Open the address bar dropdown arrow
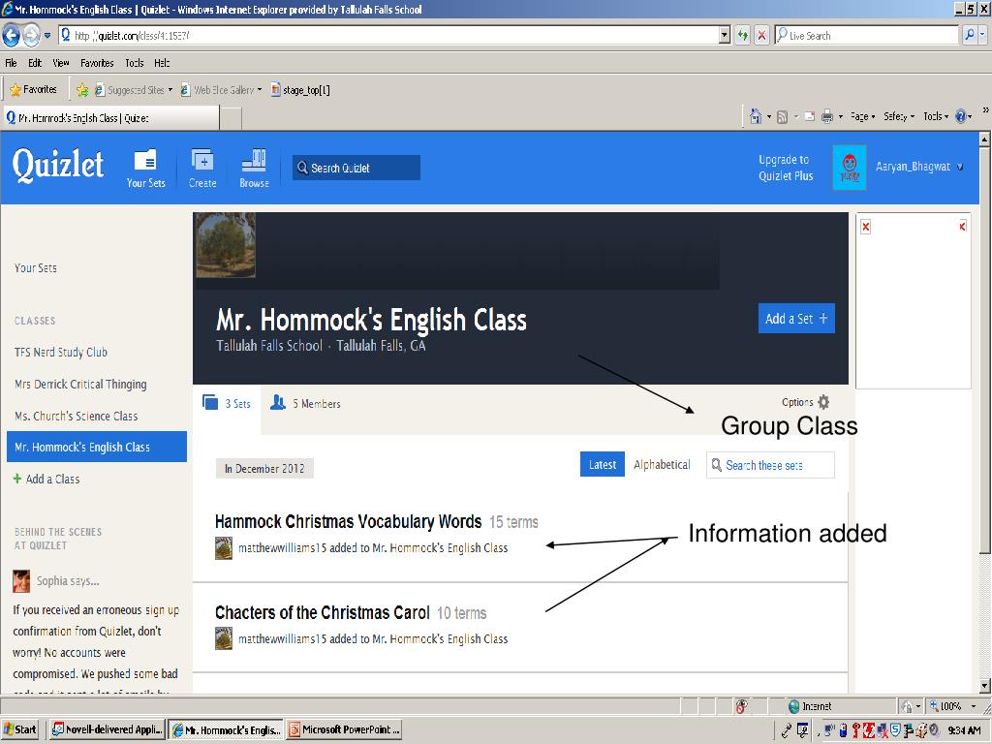The width and height of the screenshot is (992, 744). click(725, 36)
